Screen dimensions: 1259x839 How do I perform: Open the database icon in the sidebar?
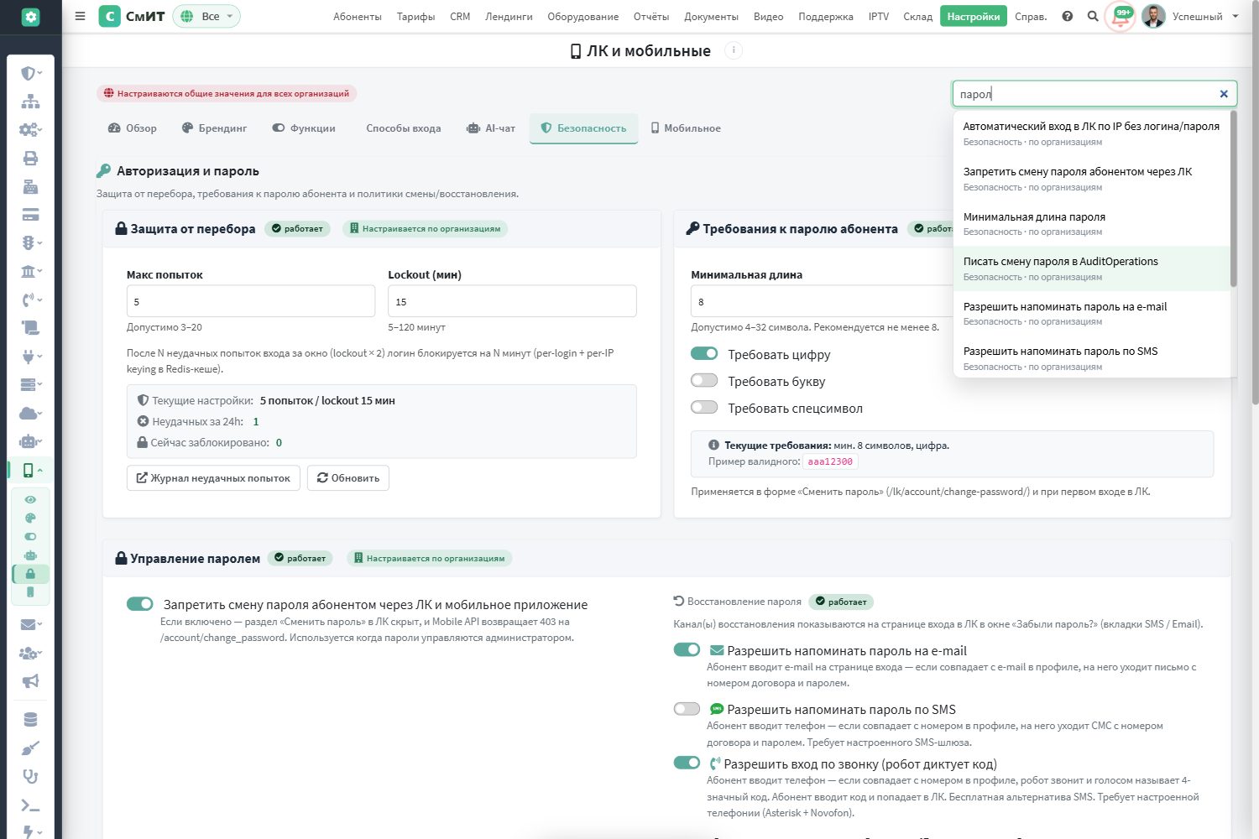[30, 720]
